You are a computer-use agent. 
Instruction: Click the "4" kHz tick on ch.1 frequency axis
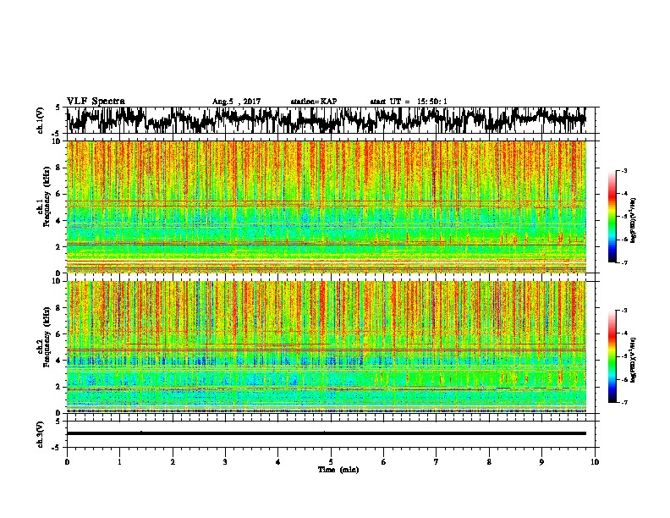[59, 221]
